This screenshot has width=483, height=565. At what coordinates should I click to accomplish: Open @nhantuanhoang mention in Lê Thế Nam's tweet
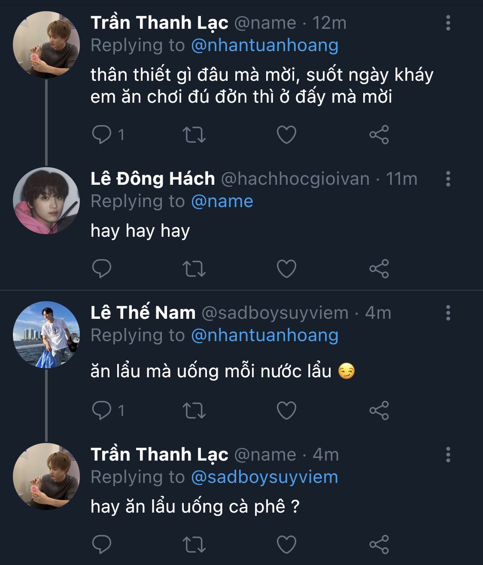click(x=264, y=335)
